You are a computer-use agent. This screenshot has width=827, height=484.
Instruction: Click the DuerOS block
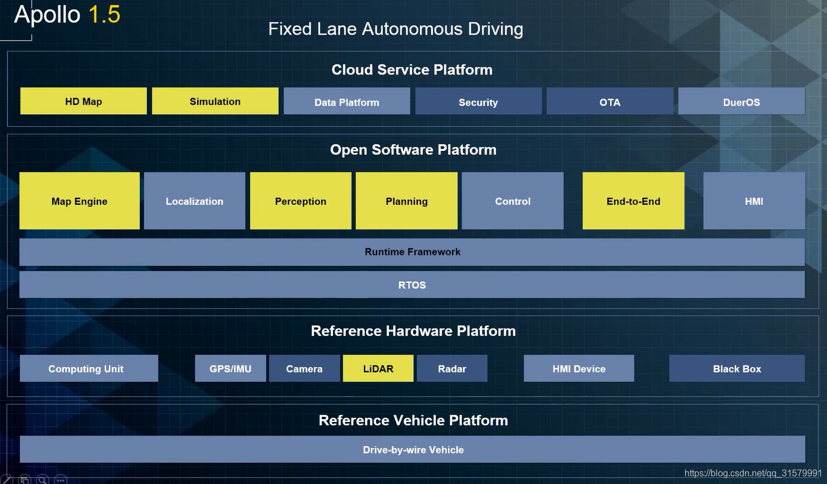click(742, 101)
